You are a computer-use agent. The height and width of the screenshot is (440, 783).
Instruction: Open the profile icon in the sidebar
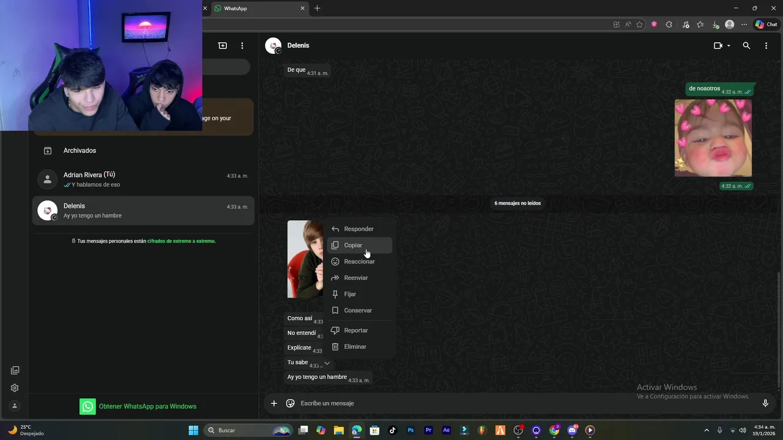15,406
